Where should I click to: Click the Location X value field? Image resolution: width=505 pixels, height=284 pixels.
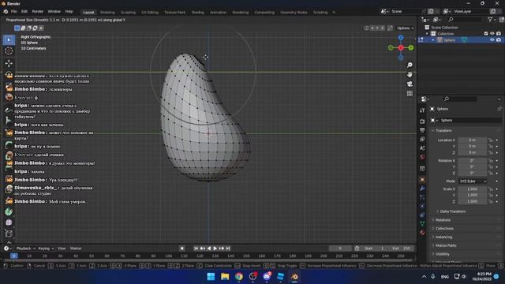473,140
